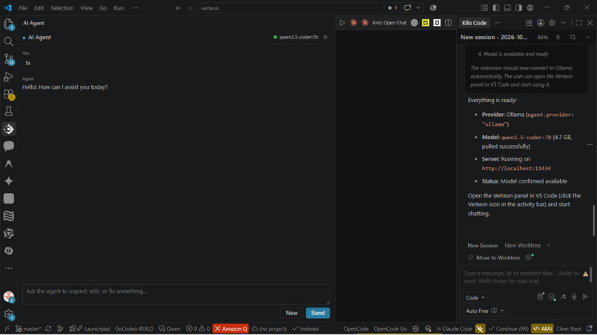Toggle secondary side bar layout icon
The width and height of the screenshot is (597, 335).
(x=518, y=7)
